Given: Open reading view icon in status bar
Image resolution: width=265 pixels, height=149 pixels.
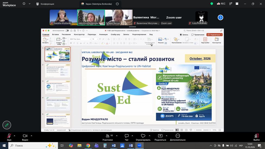Looking at the screenshot, I should point(186,130).
